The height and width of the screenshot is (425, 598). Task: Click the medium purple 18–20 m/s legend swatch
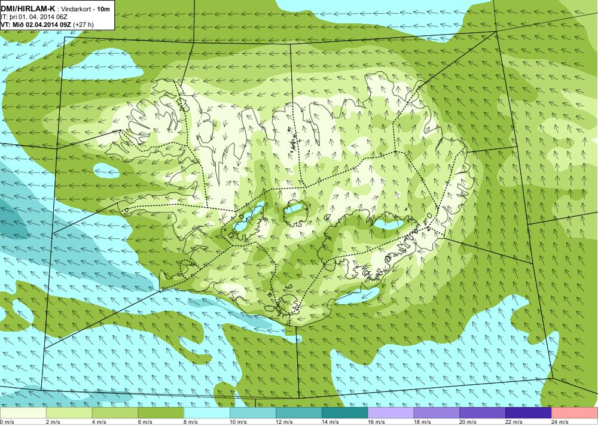437,413
